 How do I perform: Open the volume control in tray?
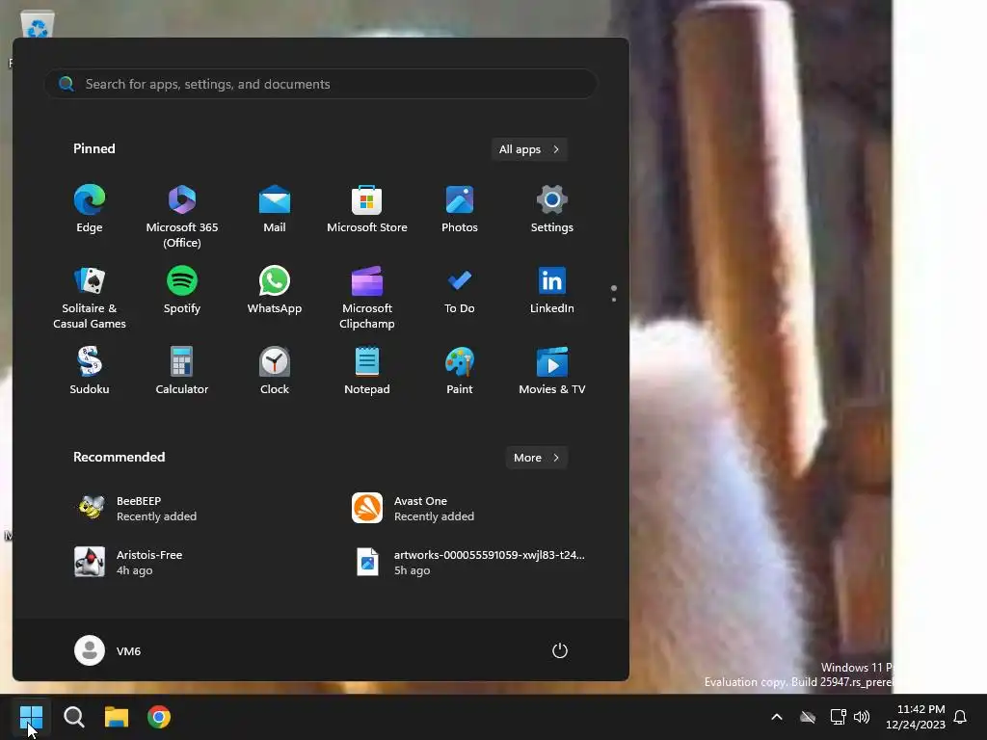[x=862, y=717]
